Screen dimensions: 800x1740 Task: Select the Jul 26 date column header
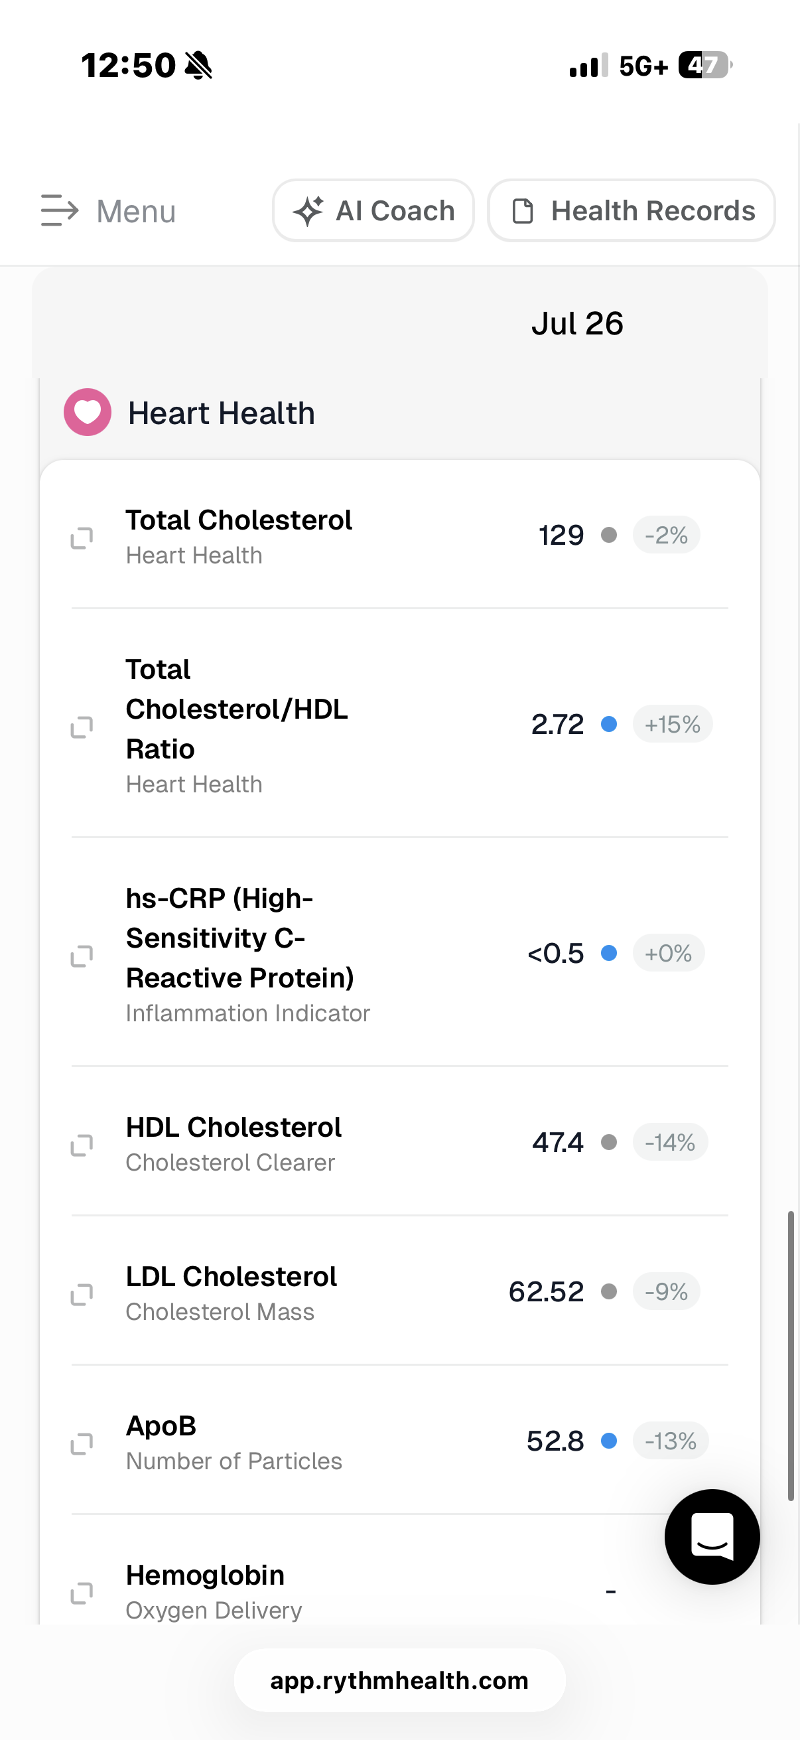(x=577, y=323)
